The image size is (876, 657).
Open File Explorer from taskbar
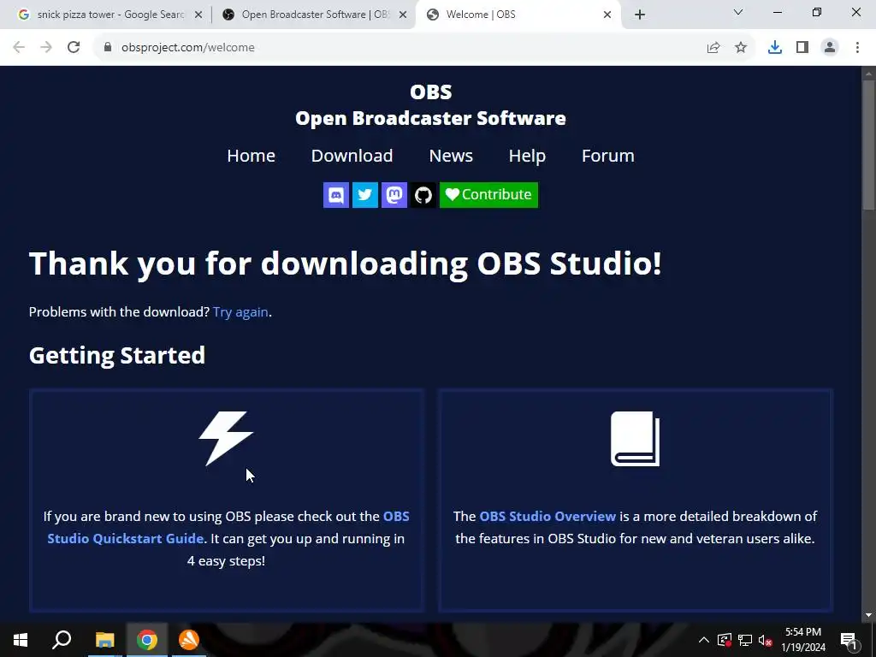coord(104,640)
